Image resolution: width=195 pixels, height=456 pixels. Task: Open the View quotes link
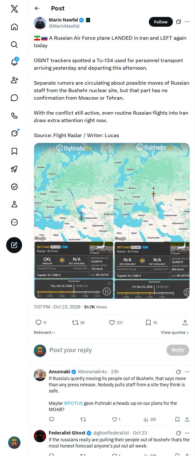[175, 333]
